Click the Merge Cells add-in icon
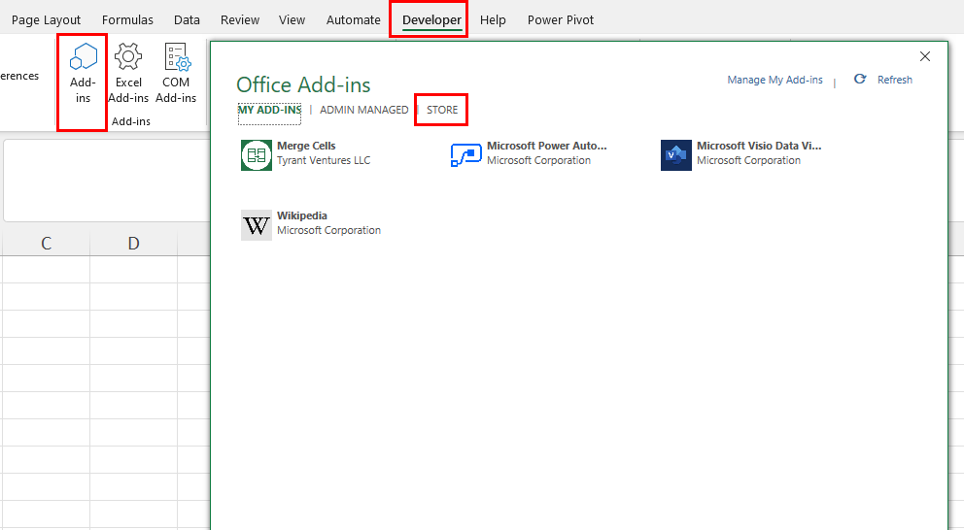 257,154
